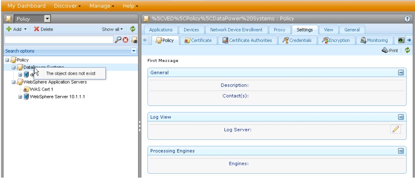
Task: Click the WAS Cert 1 certificate icon
Action: click(x=26, y=89)
